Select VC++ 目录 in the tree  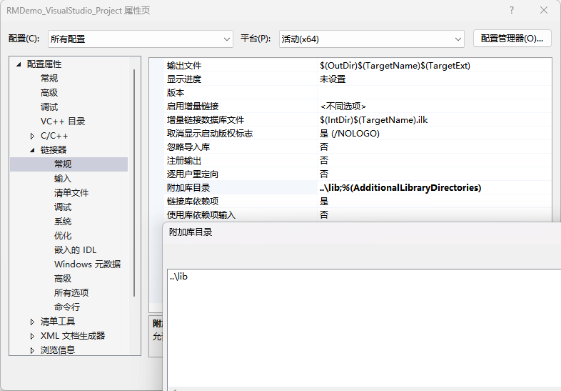[x=63, y=122]
